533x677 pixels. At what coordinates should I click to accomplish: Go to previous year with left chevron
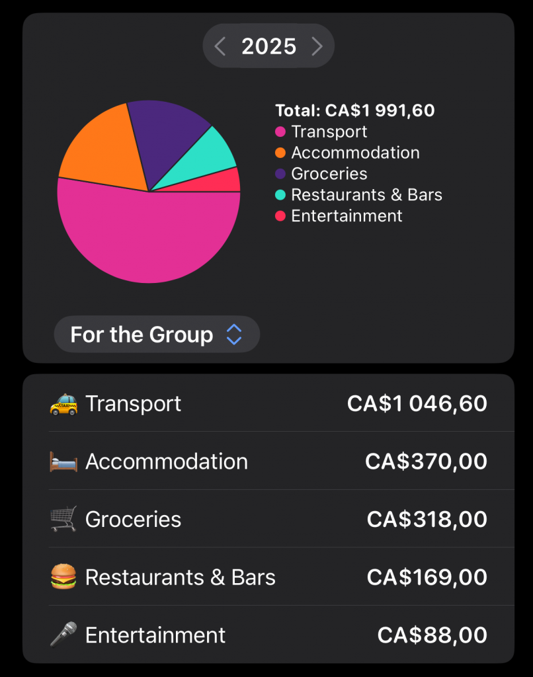(221, 46)
